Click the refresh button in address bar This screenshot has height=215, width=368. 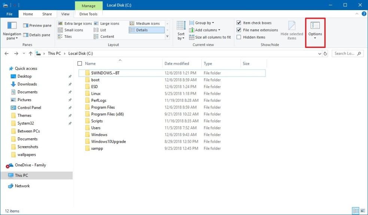[x=325, y=54]
